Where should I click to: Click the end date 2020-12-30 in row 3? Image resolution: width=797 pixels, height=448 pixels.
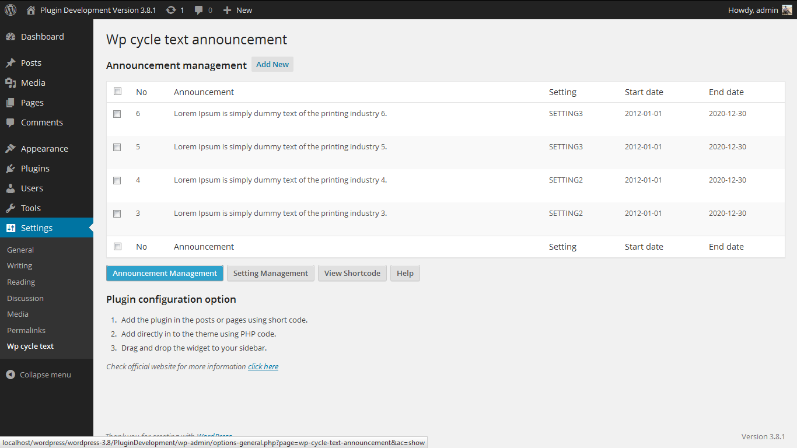coord(728,213)
